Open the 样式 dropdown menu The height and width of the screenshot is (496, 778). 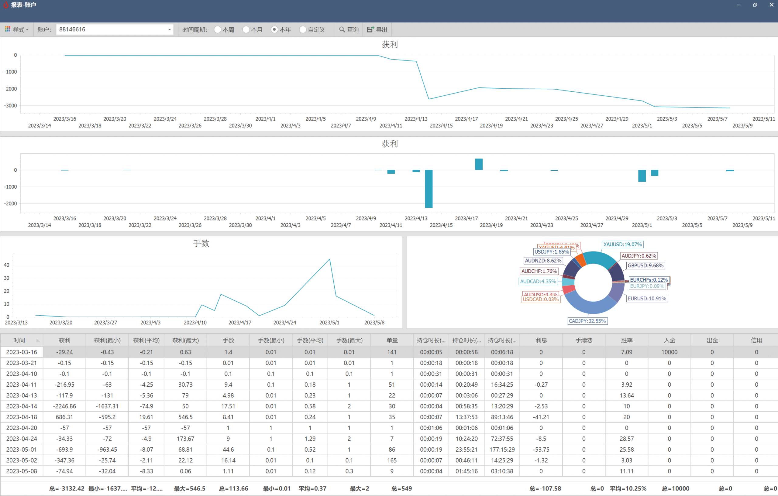pos(17,29)
